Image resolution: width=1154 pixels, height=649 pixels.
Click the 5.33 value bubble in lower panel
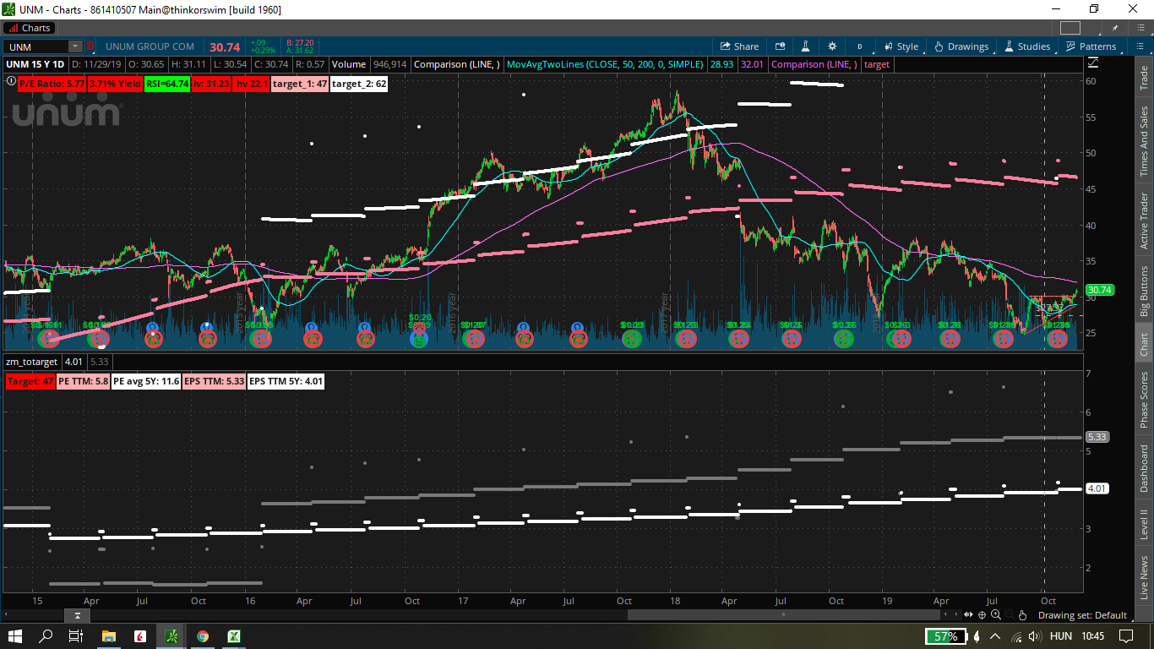[1097, 437]
